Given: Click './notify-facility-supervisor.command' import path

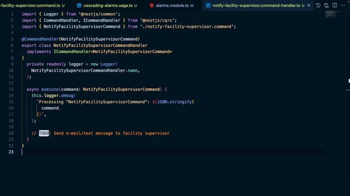Looking at the screenshot, I should tap(187, 27).
